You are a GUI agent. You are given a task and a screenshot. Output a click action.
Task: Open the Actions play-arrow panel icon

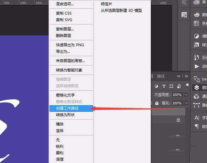click(197, 66)
